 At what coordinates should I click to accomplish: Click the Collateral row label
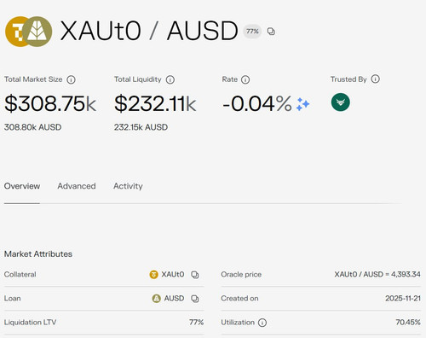tap(20, 274)
